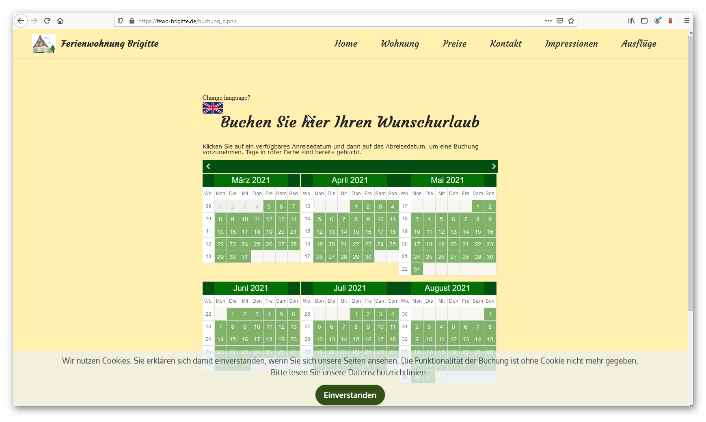Viewport: 706px width, 422px height.
Task: Show the sidebar view icon
Action: (644, 21)
